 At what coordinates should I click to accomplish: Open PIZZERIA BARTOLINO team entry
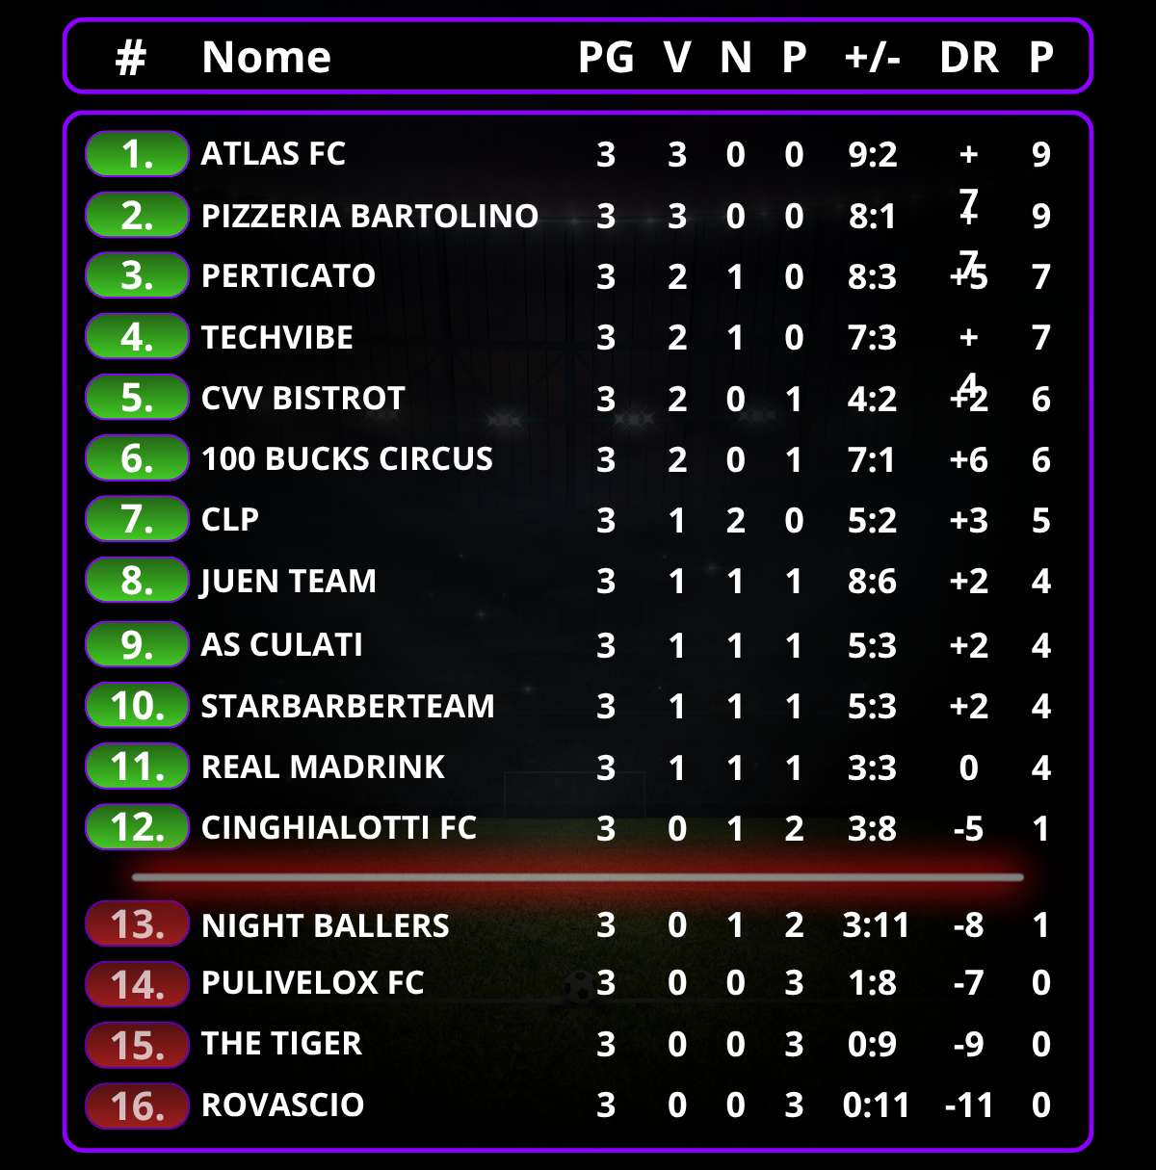[x=369, y=216]
